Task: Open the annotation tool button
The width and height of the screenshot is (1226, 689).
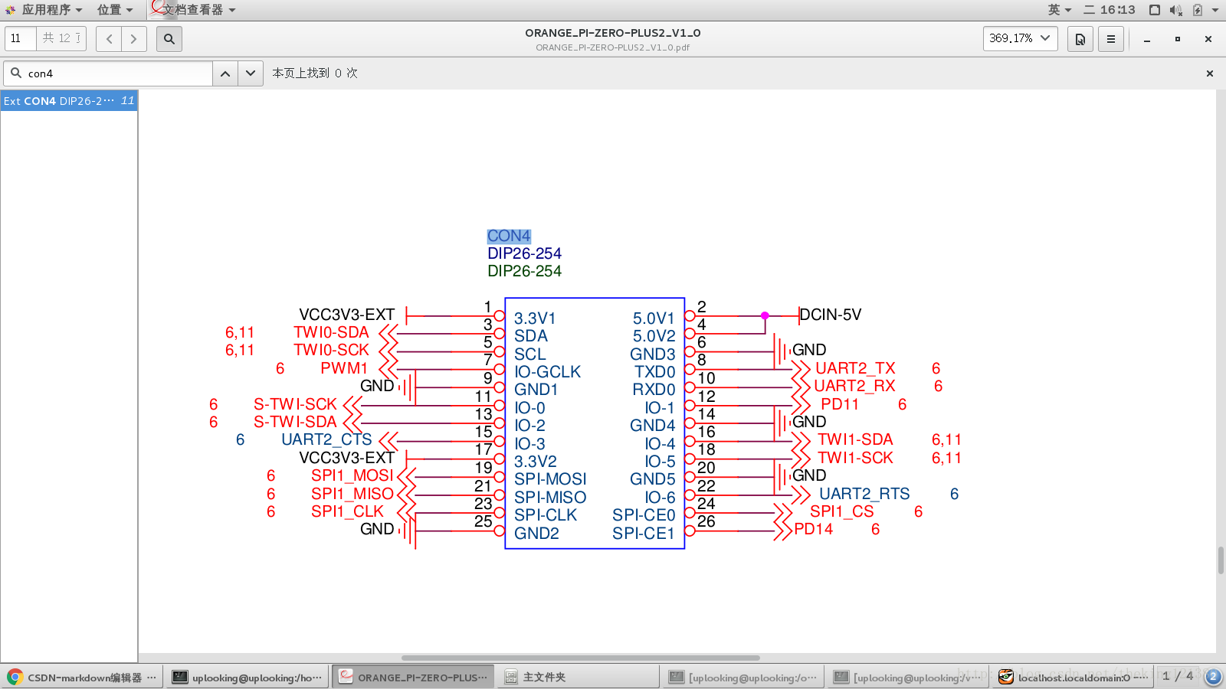Action: 1080,38
